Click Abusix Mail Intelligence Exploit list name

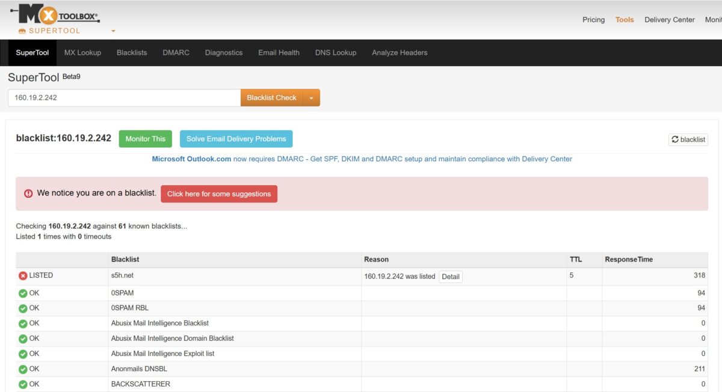pos(163,354)
